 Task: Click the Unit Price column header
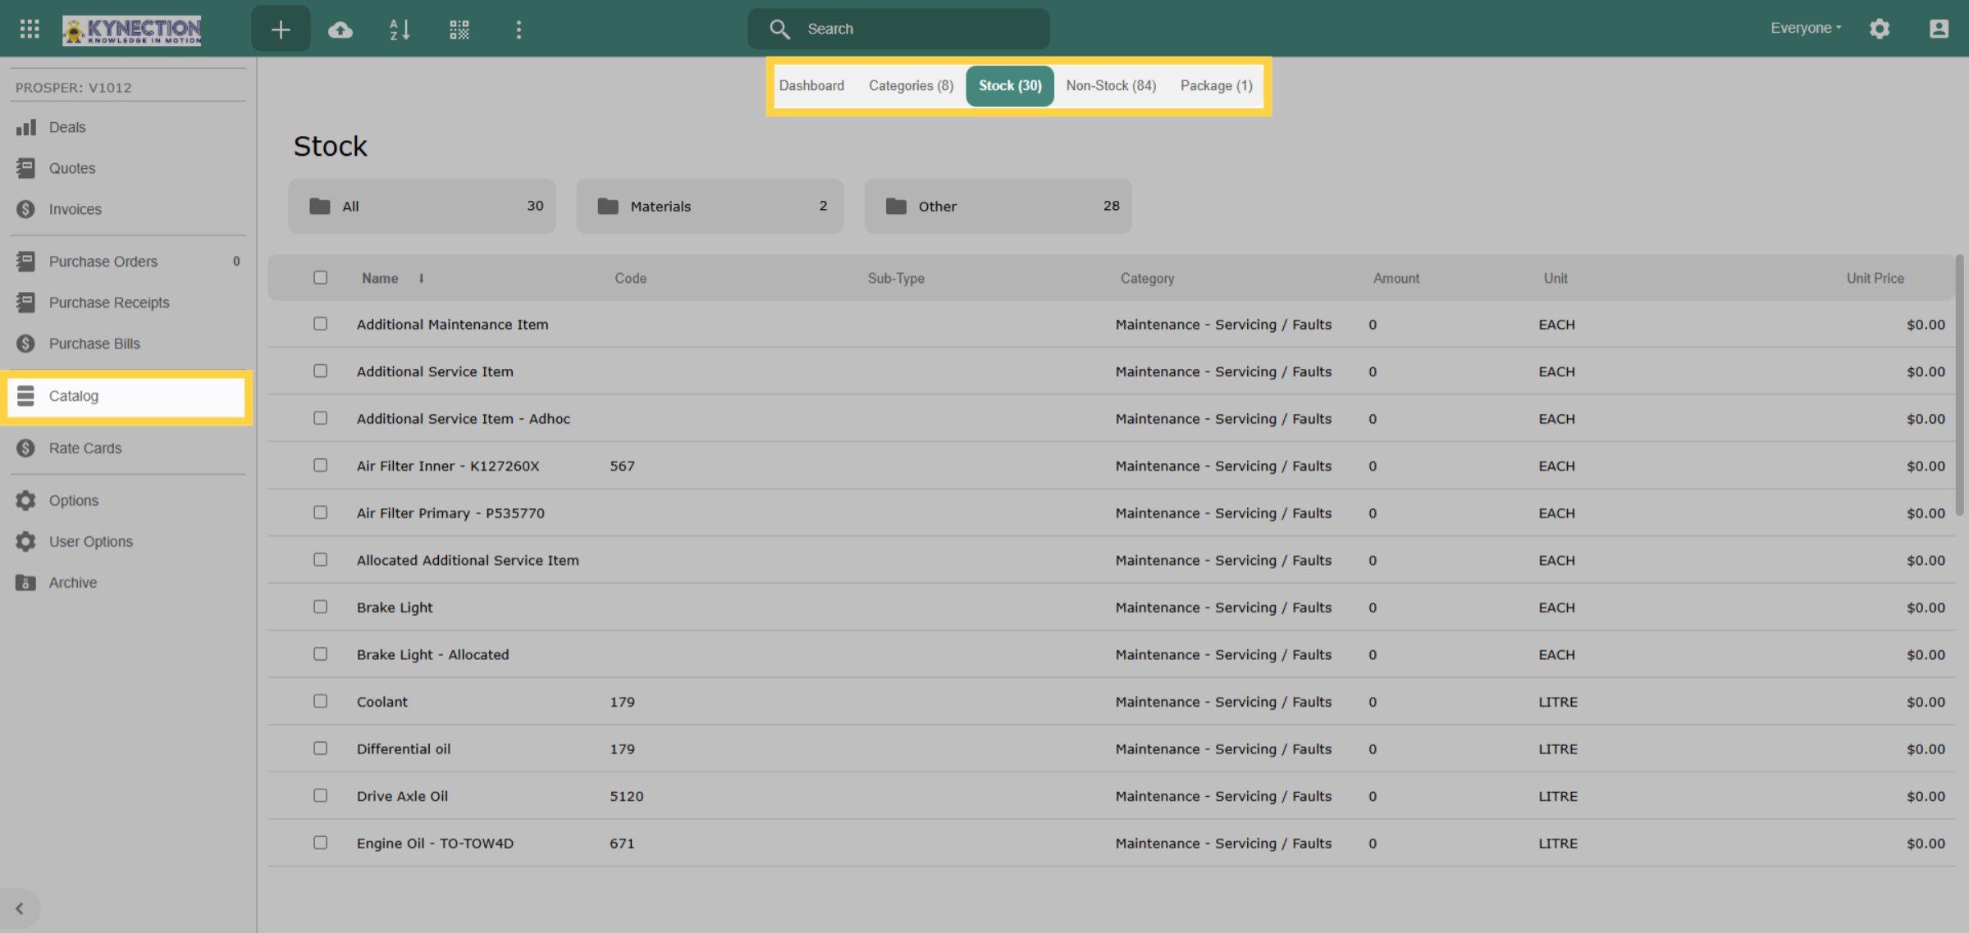[x=1875, y=279]
